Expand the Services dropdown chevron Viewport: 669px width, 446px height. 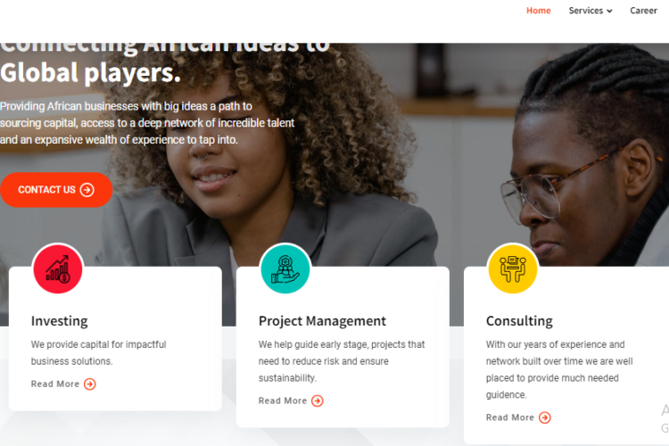click(610, 11)
